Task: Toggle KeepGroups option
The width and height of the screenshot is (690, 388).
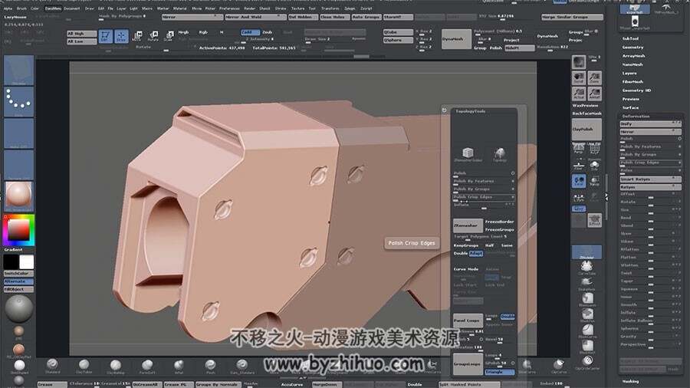Action: tap(466, 245)
